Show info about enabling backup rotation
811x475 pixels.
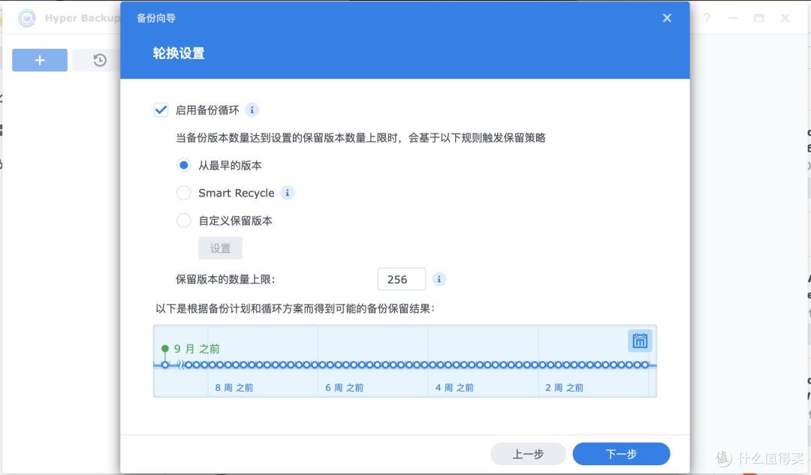[252, 110]
